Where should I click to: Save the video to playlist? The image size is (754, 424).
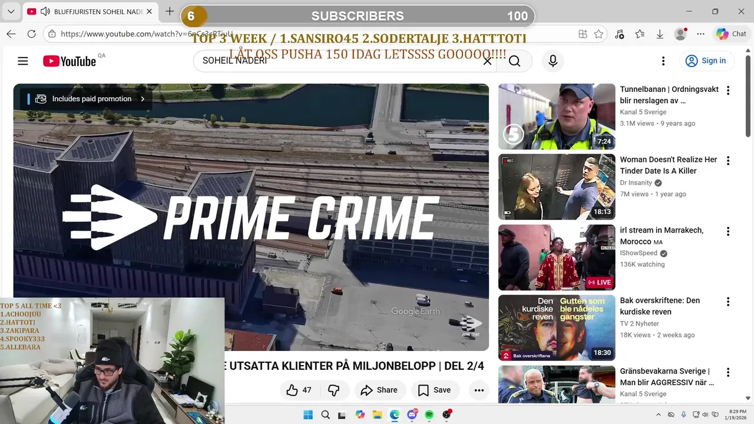pos(434,390)
